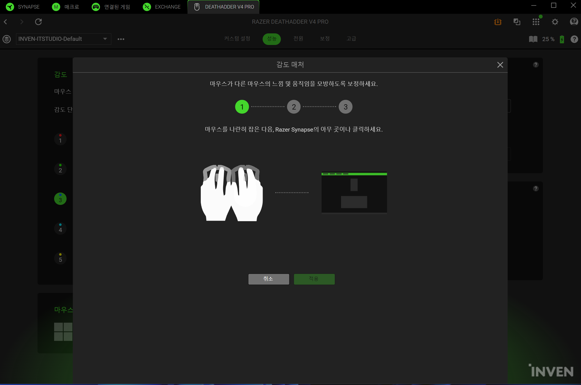Click the 감도 heading

click(60, 75)
